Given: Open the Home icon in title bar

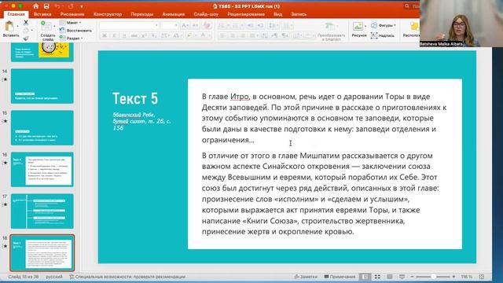Looking at the screenshot, I should click(x=36, y=6).
